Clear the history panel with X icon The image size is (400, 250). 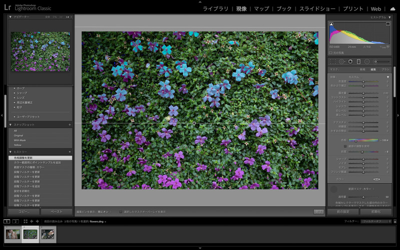69,152
